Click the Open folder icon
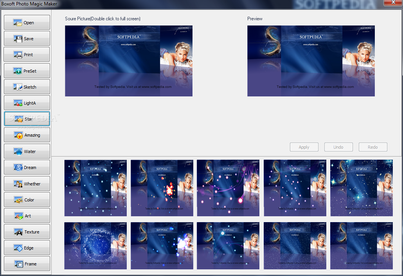Screen dimensions: 403x276 click(x=18, y=23)
